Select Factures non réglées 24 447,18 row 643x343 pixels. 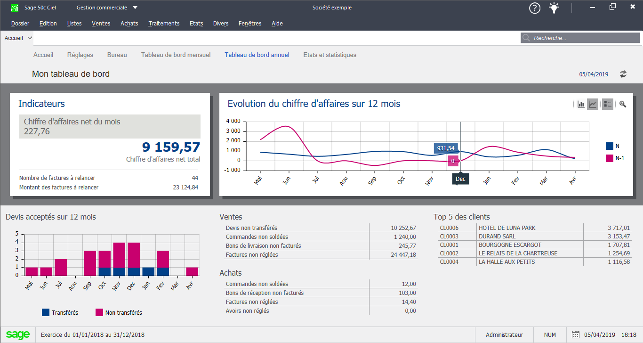pos(321,255)
